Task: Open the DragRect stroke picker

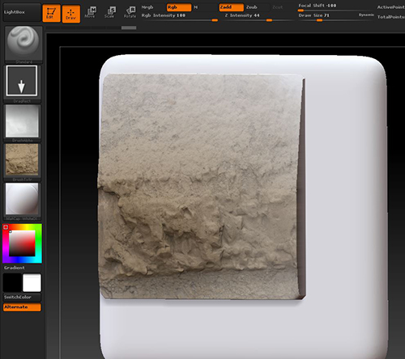Action: [22, 83]
